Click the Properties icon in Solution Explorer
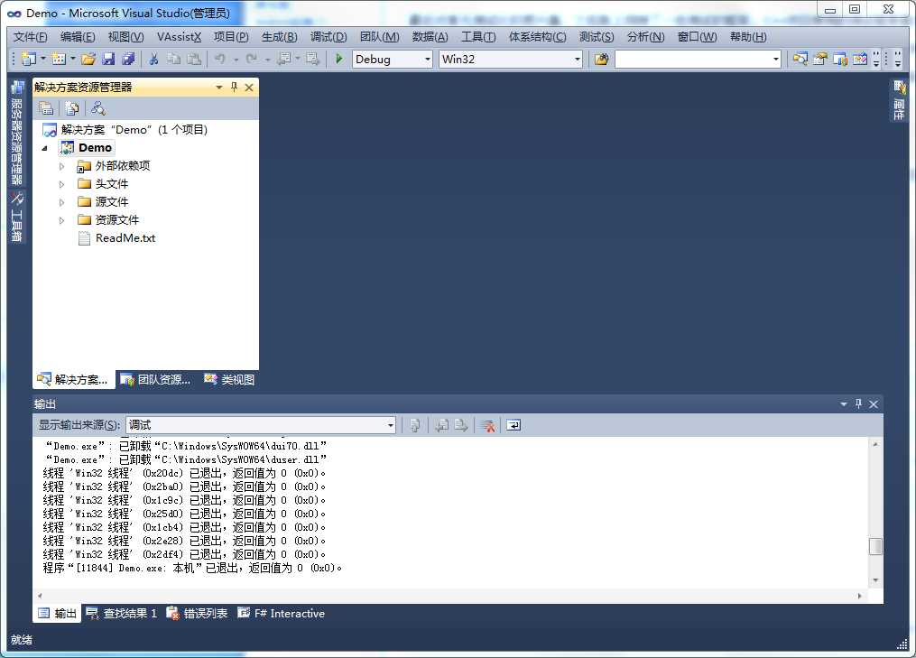This screenshot has height=658, width=916. (46, 108)
